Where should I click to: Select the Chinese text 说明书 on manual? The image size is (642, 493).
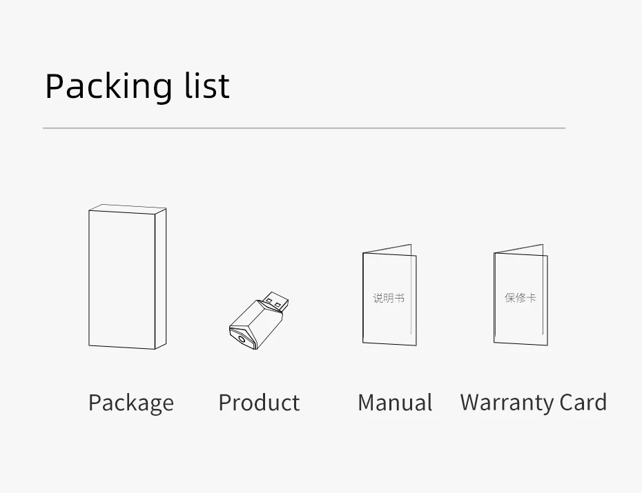[x=389, y=298]
